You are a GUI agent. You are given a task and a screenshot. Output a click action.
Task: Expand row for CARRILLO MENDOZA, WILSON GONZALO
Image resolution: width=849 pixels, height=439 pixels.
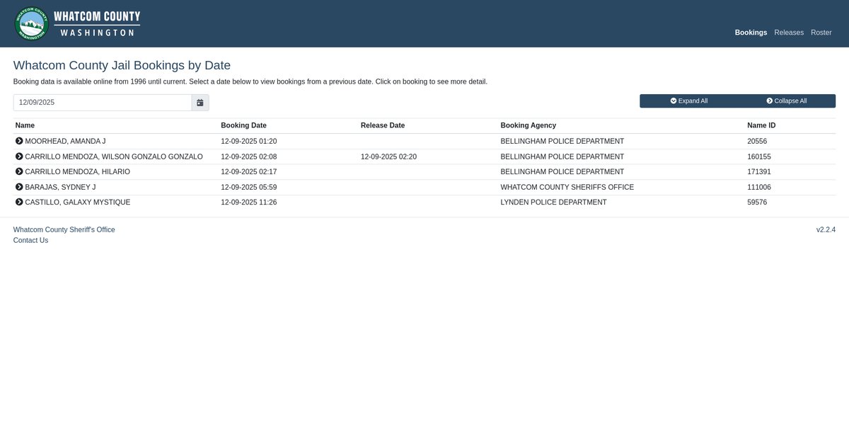(x=19, y=156)
